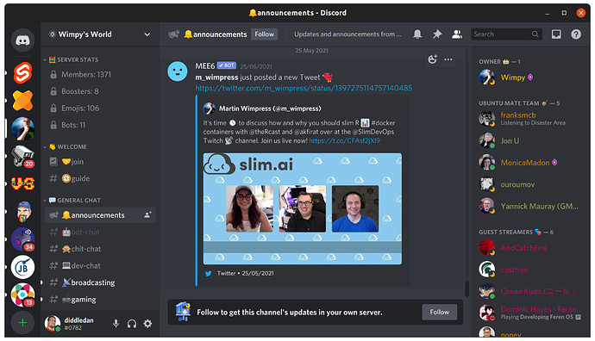Open the help question mark icon
The width and height of the screenshot is (595, 341).
point(576,34)
